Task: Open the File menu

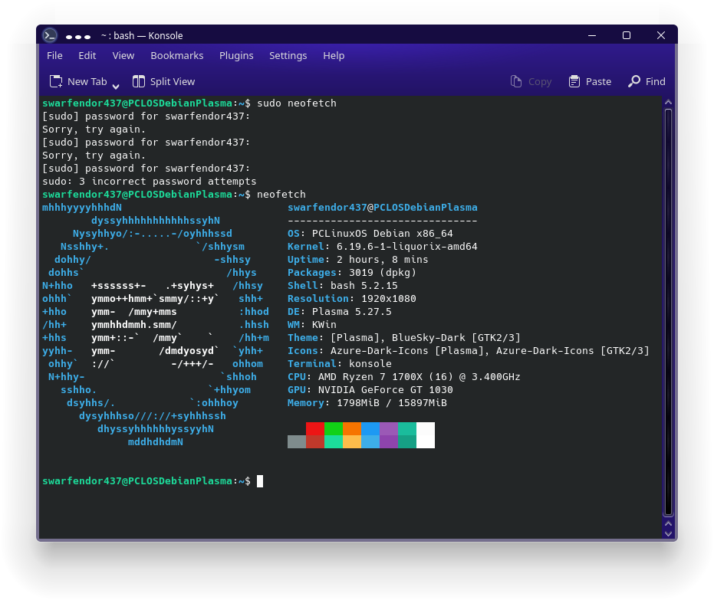Action: tap(54, 55)
